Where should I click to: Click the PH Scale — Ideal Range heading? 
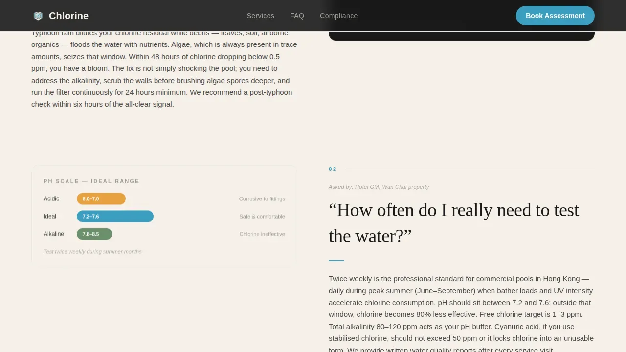[x=91, y=181]
